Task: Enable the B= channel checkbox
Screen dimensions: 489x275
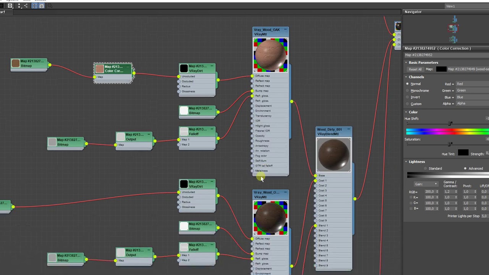Action: point(411,209)
